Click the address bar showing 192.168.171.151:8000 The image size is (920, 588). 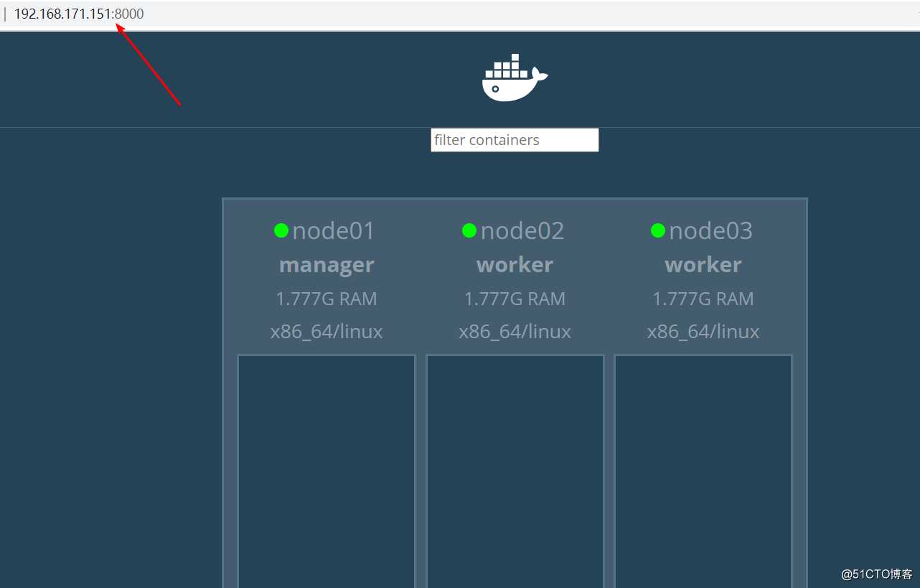tap(79, 14)
